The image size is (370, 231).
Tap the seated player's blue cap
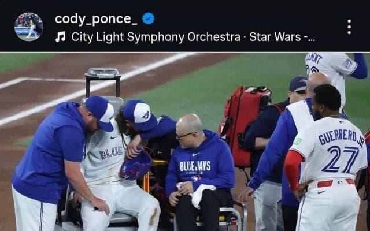(140, 114)
